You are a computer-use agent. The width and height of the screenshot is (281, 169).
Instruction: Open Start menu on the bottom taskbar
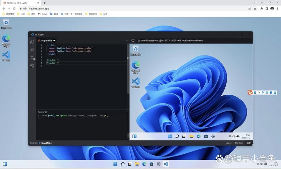(x=115, y=164)
